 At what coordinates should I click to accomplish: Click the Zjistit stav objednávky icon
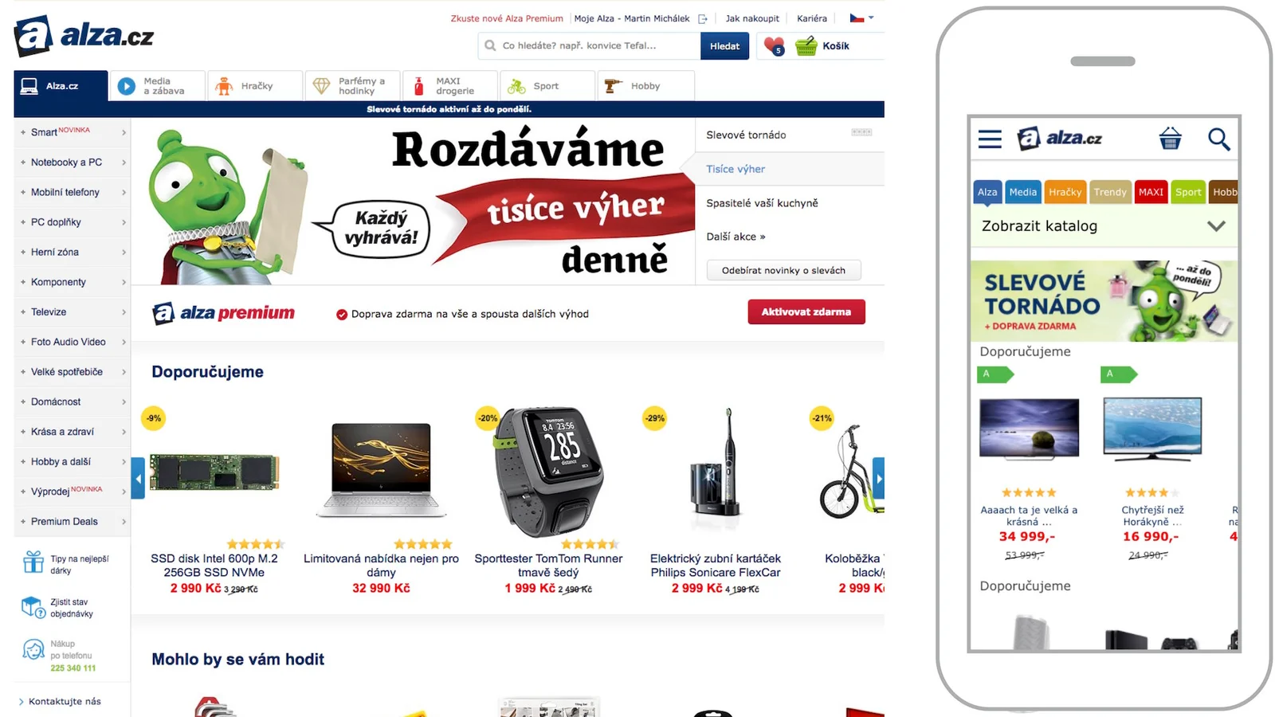33,607
